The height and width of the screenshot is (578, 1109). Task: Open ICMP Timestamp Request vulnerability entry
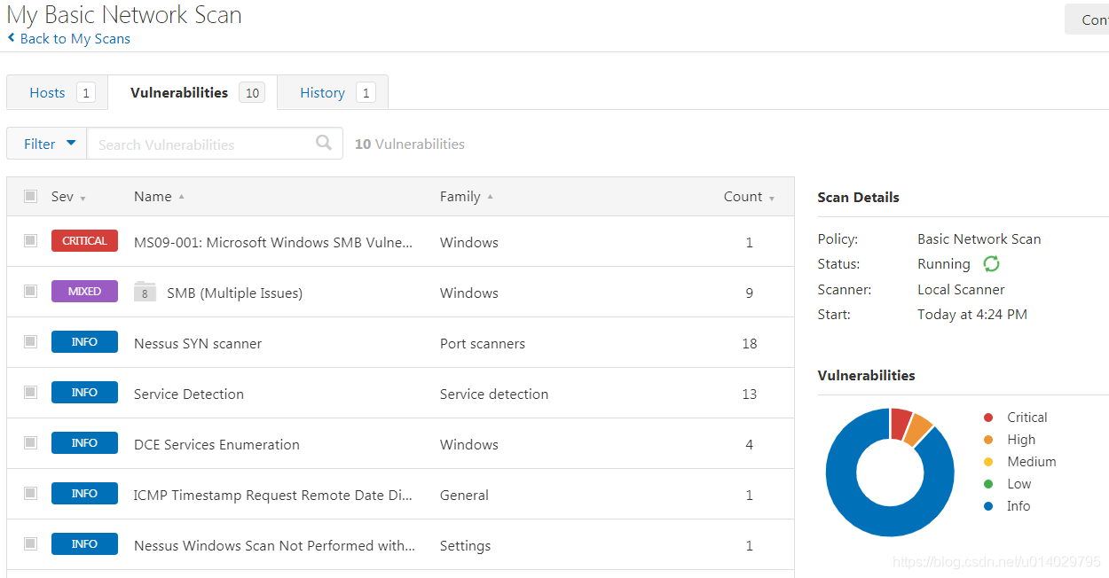point(272,495)
